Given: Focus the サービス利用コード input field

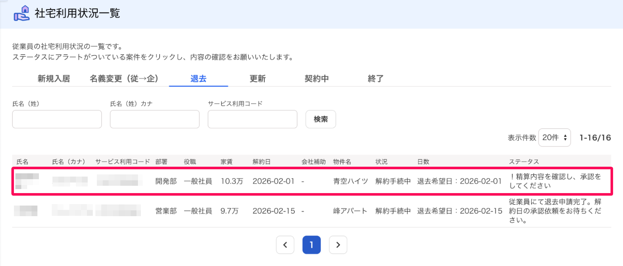Looking at the screenshot, I should [x=252, y=119].
